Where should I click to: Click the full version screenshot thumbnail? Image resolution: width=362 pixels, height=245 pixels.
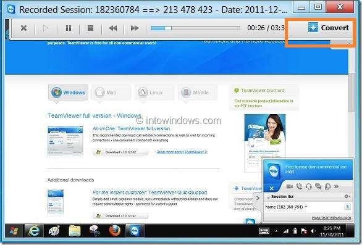(65, 141)
